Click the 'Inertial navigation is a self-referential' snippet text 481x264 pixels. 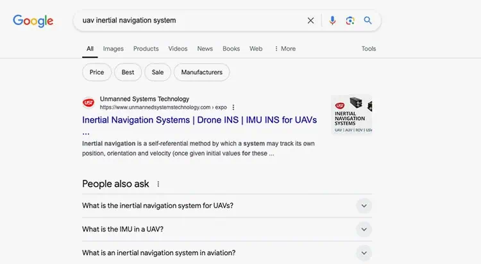coord(198,148)
